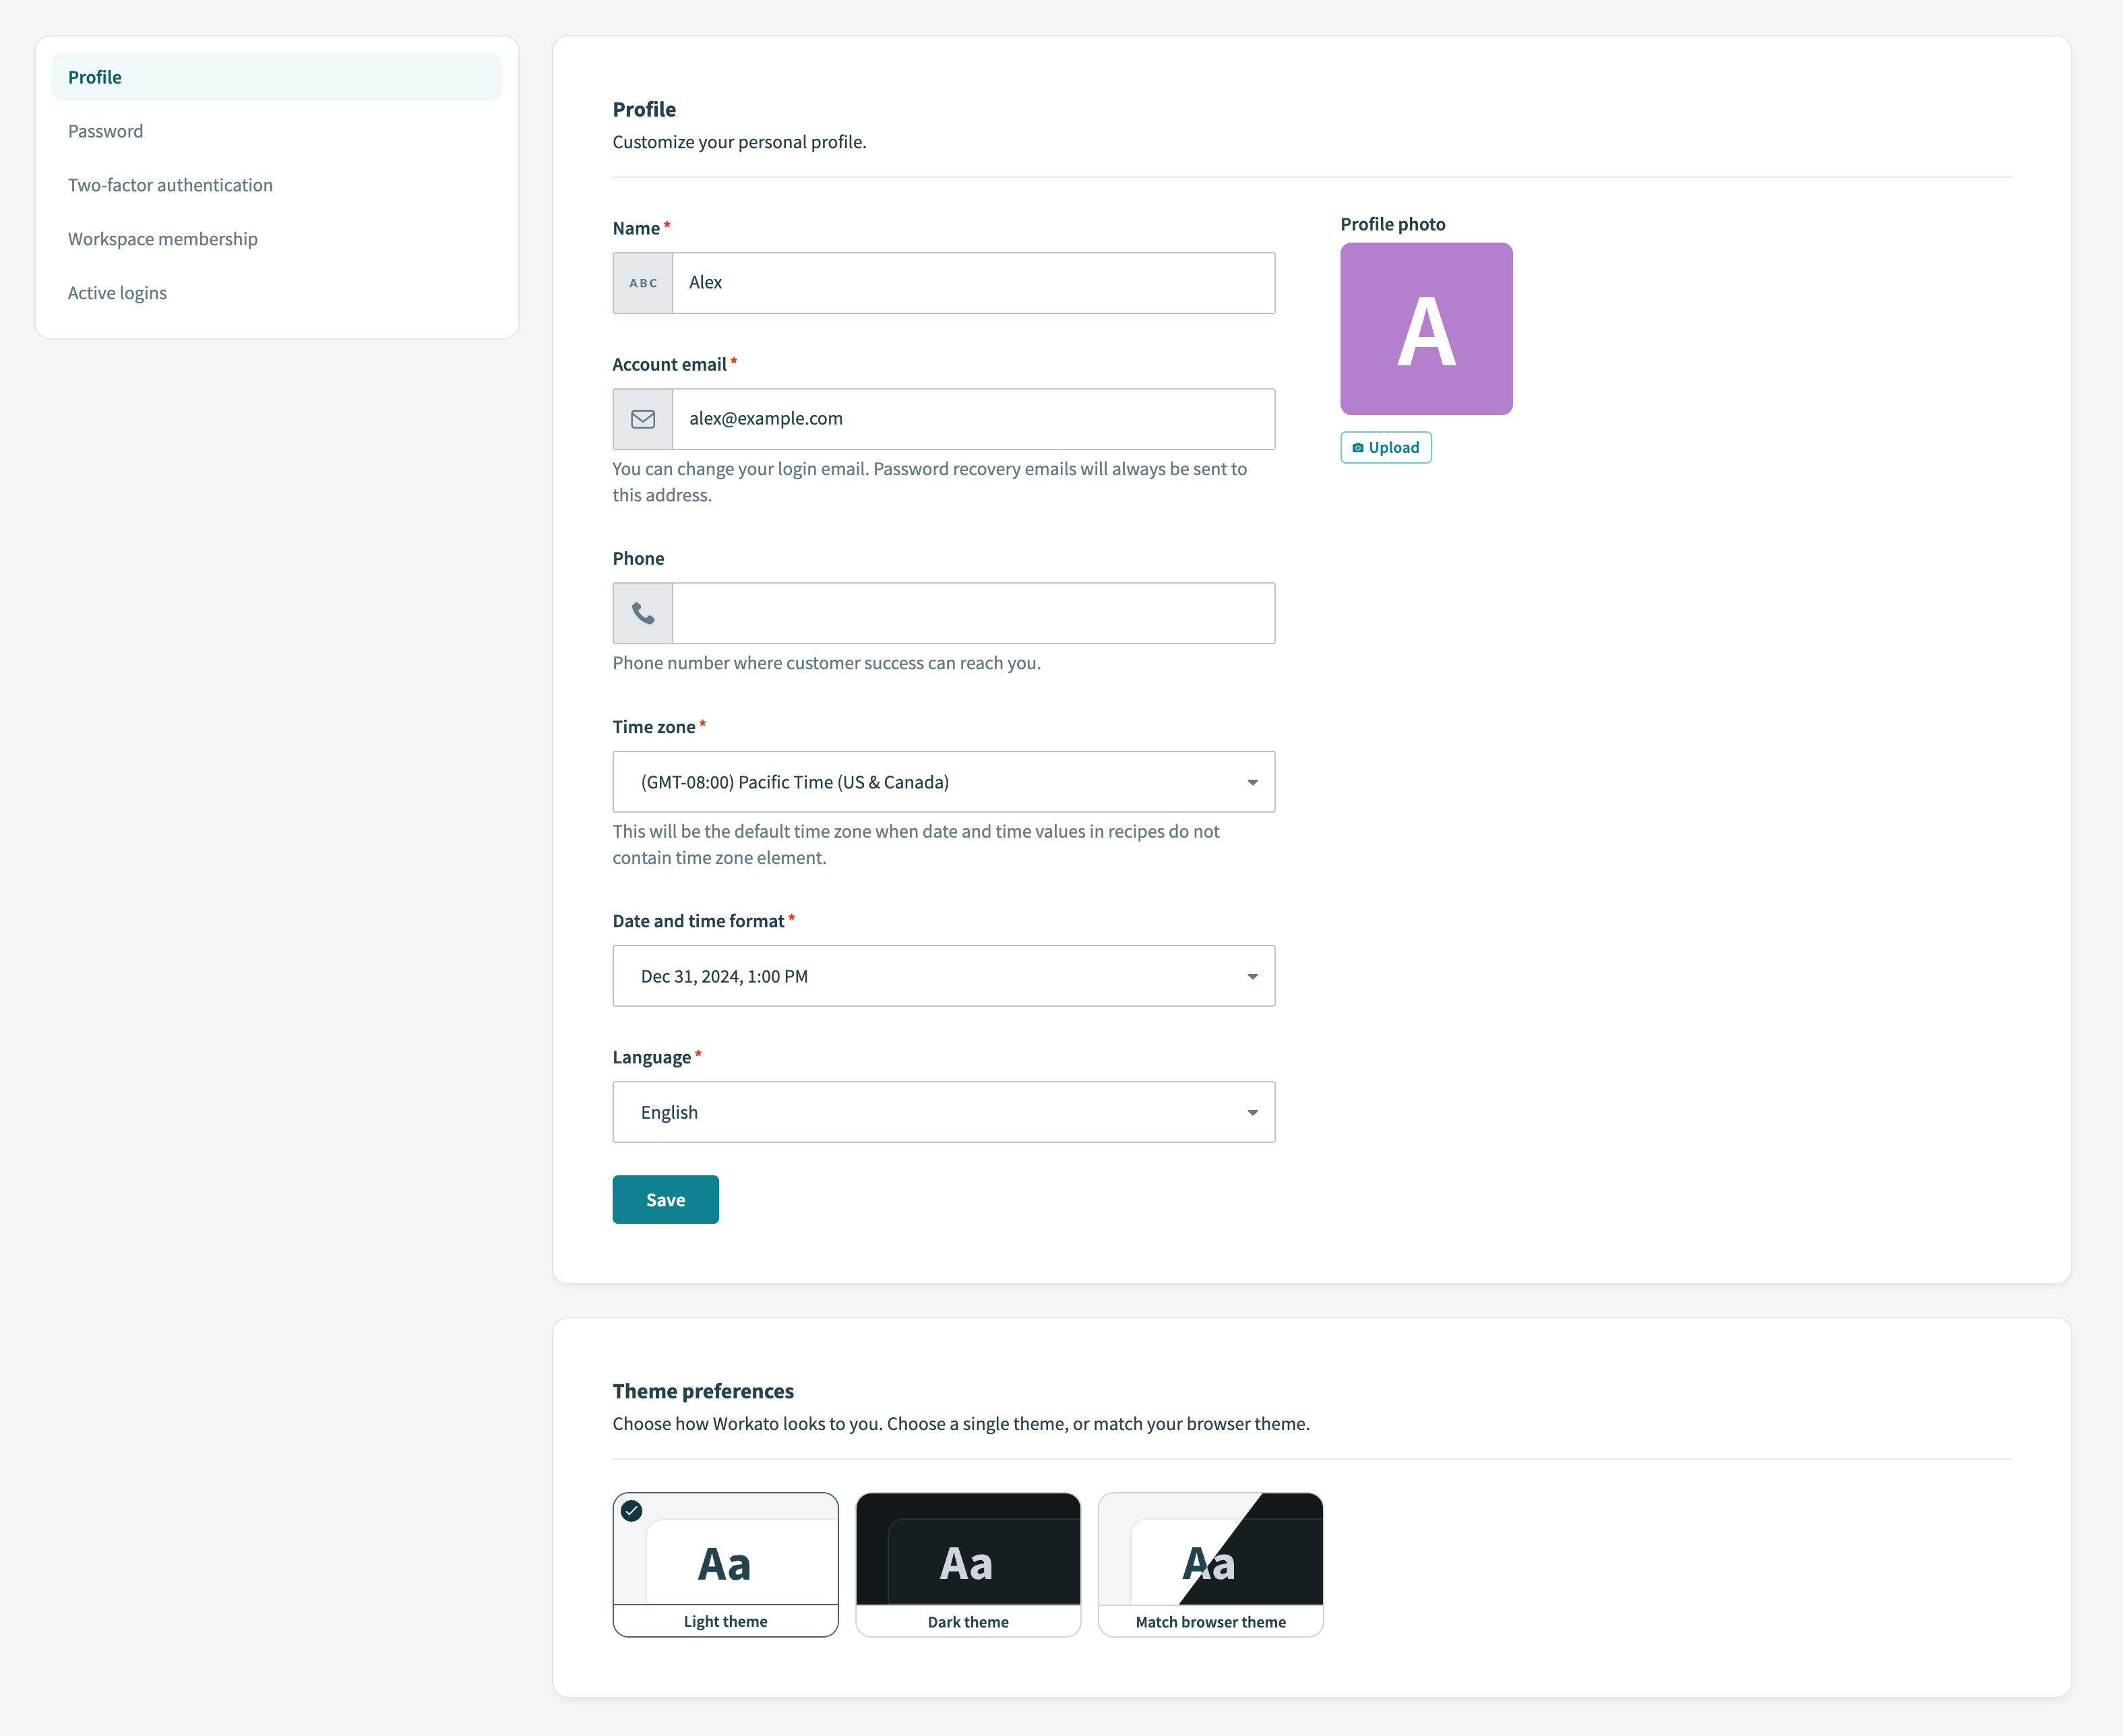2123x1736 pixels.
Task: Open the Language dropdown
Action: coord(943,1111)
